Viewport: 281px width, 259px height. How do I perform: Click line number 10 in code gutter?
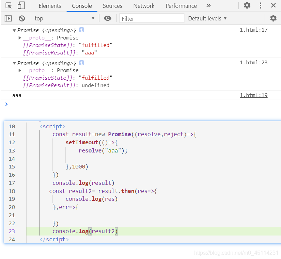point(12,127)
